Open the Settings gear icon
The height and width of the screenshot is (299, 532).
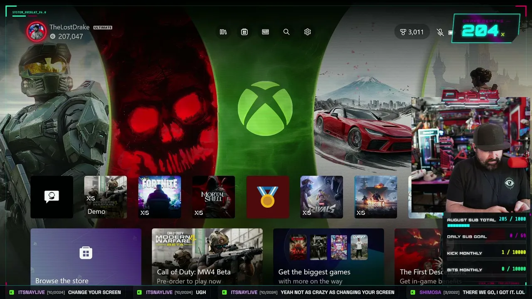click(x=308, y=32)
